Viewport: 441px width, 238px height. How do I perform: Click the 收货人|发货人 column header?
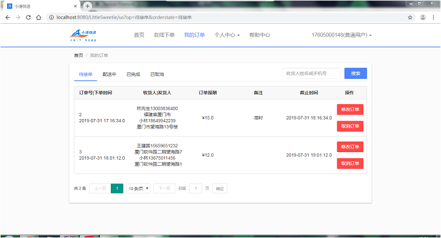click(x=157, y=93)
